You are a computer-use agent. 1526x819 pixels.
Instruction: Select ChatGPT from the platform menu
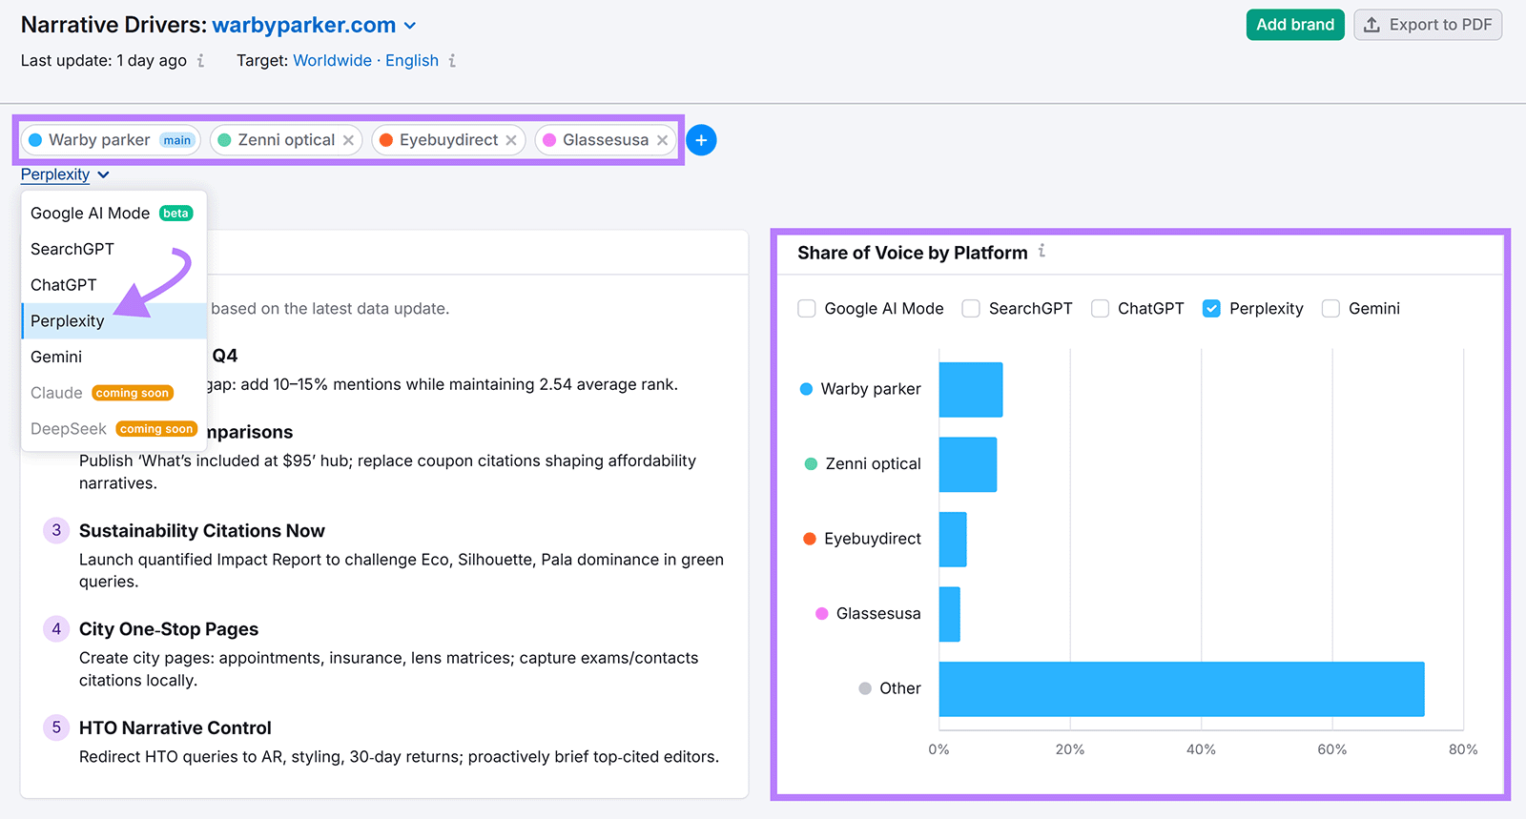click(64, 285)
